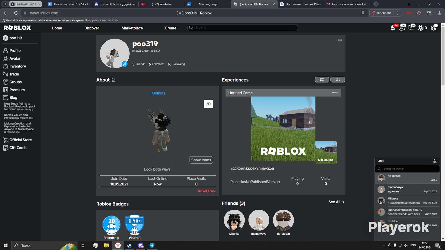The height and width of the screenshot is (250, 445).
Task: Open rip_blessq's friend avatar
Action: [x=283, y=220]
